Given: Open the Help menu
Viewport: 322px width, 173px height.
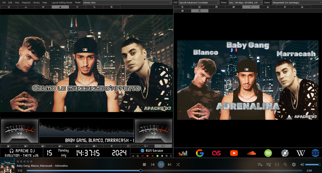Looking at the screenshot, I should [45, 3].
